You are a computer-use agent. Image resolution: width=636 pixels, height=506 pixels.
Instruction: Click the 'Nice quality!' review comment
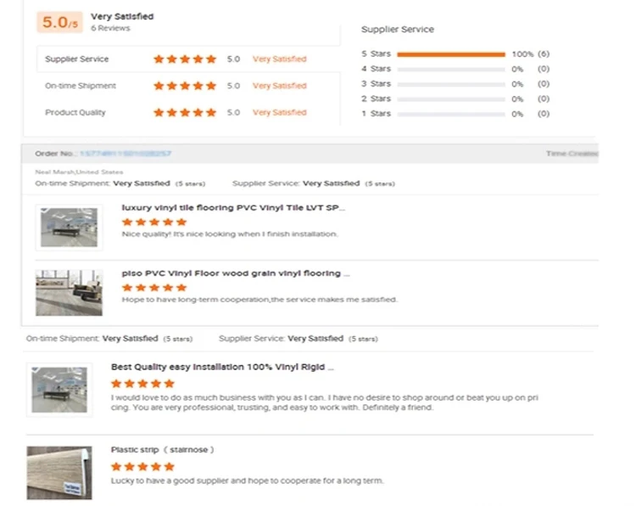[230, 234]
